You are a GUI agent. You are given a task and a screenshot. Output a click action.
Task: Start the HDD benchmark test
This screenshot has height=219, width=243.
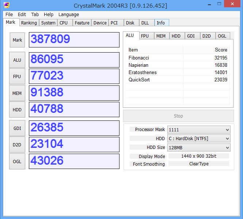pyautogui.click(x=17, y=109)
